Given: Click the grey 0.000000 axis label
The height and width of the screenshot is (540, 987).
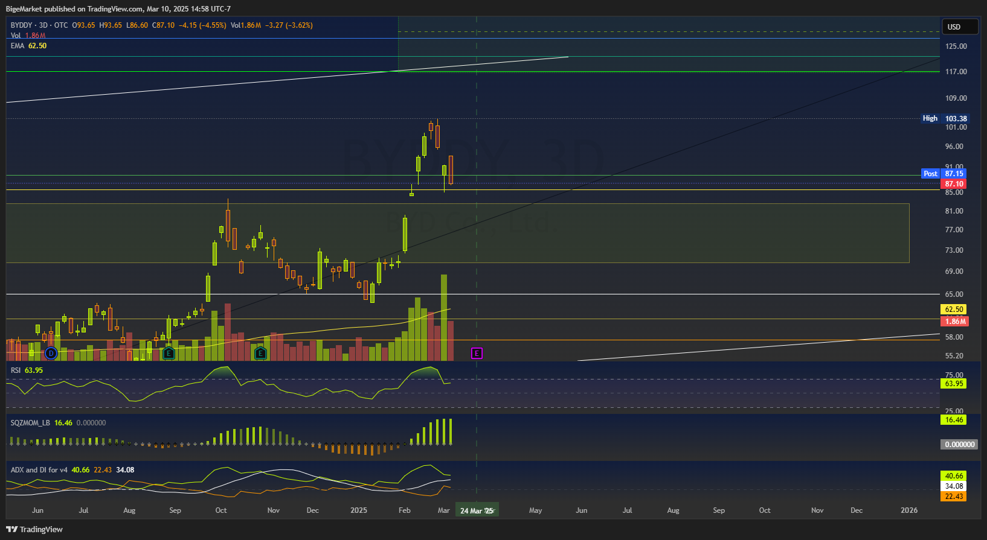Looking at the screenshot, I should pyautogui.click(x=959, y=445).
